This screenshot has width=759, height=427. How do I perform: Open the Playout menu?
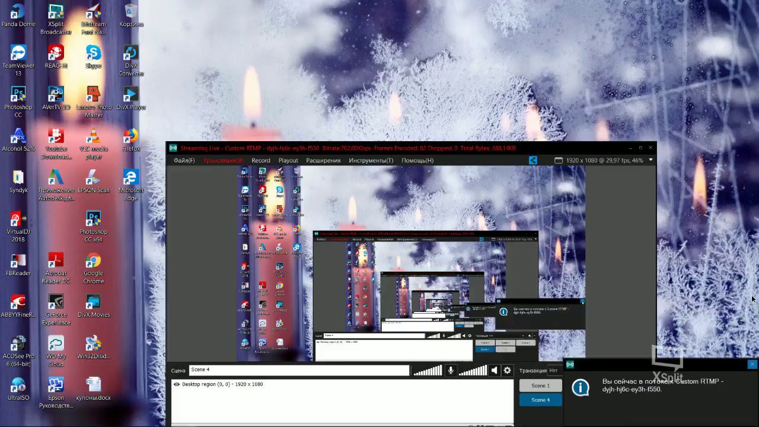pyautogui.click(x=288, y=161)
